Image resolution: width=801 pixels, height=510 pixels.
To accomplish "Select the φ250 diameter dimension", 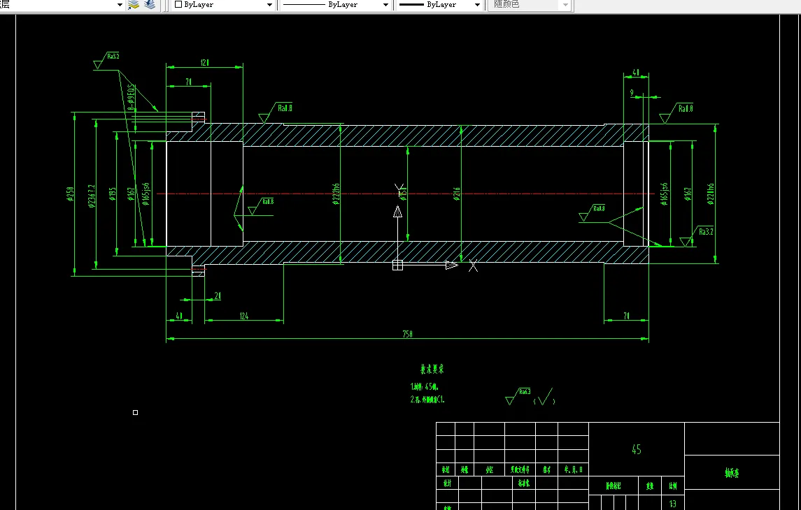I will point(70,194).
